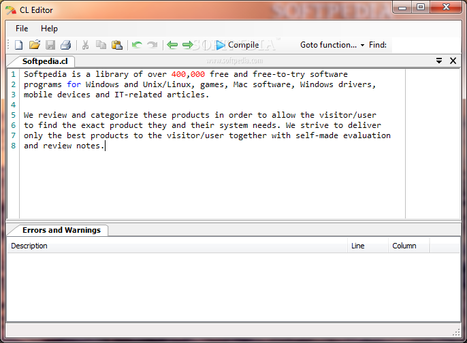Click the CL Editor title bar app icon
Viewport: 467px width, 343px height.
[11, 10]
